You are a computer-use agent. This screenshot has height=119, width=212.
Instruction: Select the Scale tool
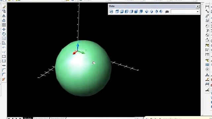(x=4, y=38)
